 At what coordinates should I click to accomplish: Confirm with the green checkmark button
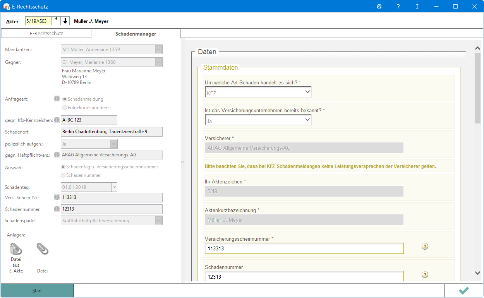pos(463,291)
